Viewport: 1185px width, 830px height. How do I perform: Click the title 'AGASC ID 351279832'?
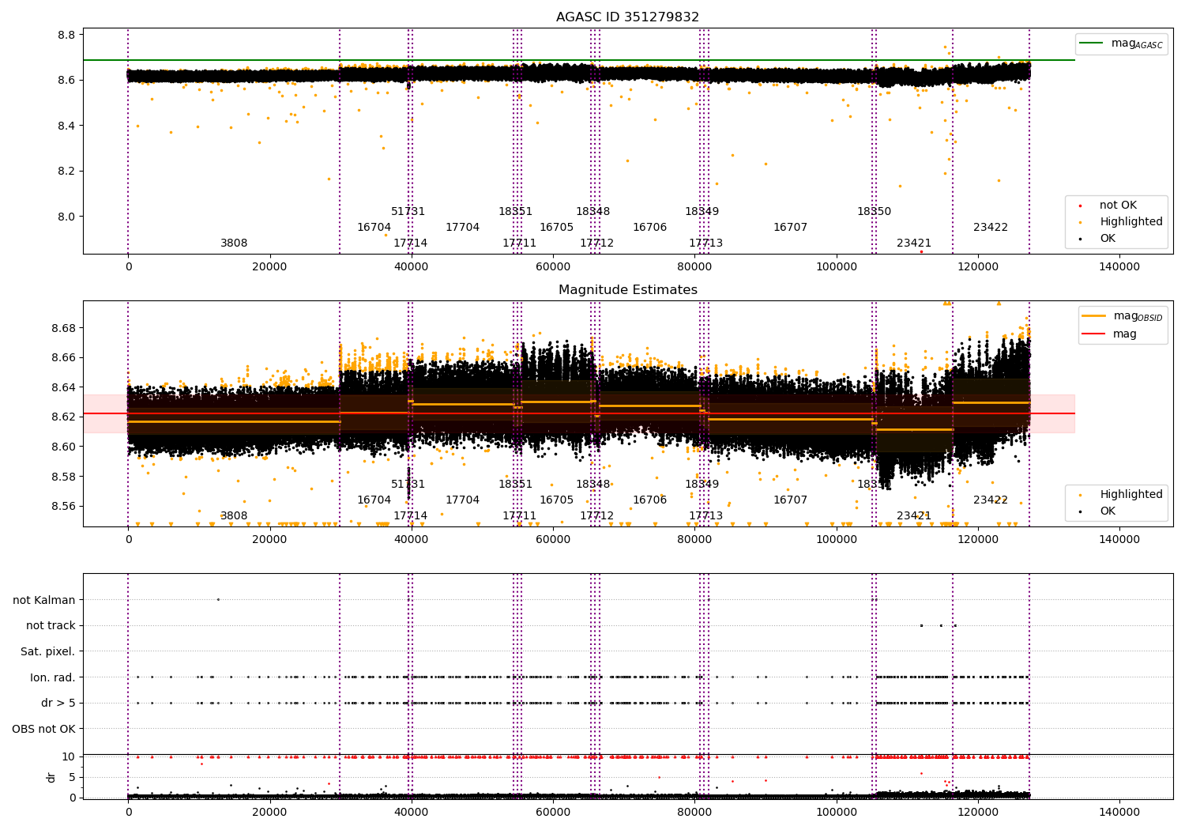pos(627,17)
